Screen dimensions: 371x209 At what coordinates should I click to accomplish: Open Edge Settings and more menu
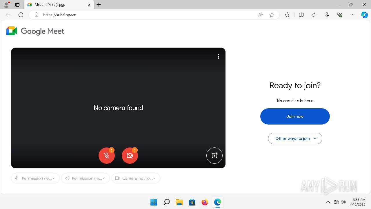tap(352, 15)
